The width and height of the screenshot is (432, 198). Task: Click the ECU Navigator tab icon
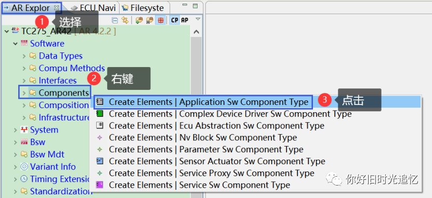pos(74,8)
